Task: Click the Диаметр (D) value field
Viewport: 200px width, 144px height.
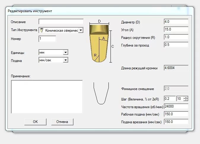Action: [x=176, y=22]
